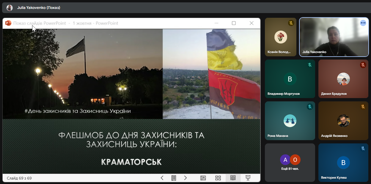Select Рома Манана participant tile
The width and height of the screenshot is (371, 184).
click(290, 121)
